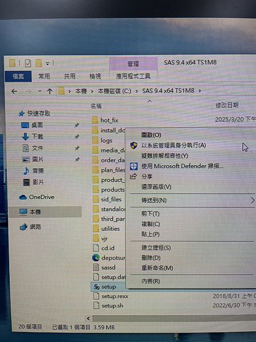
Task: Select OneDrive cloud icon in sidebar
Action: tap(23, 197)
